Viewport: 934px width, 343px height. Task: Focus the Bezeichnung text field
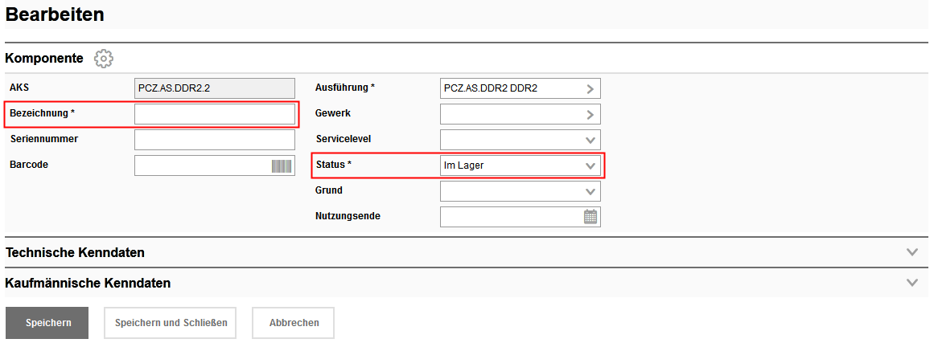(x=215, y=114)
